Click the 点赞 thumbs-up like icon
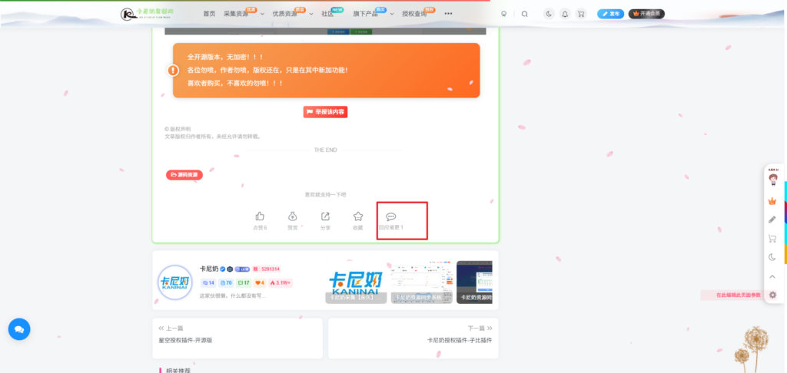 [260, 217]
